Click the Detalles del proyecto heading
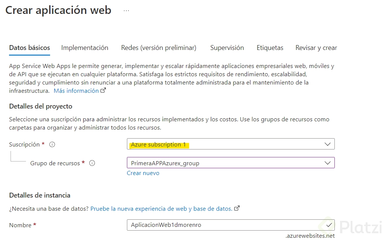This screenshot has height=240, width=386. pyautogui.click(x=41, y=106)
